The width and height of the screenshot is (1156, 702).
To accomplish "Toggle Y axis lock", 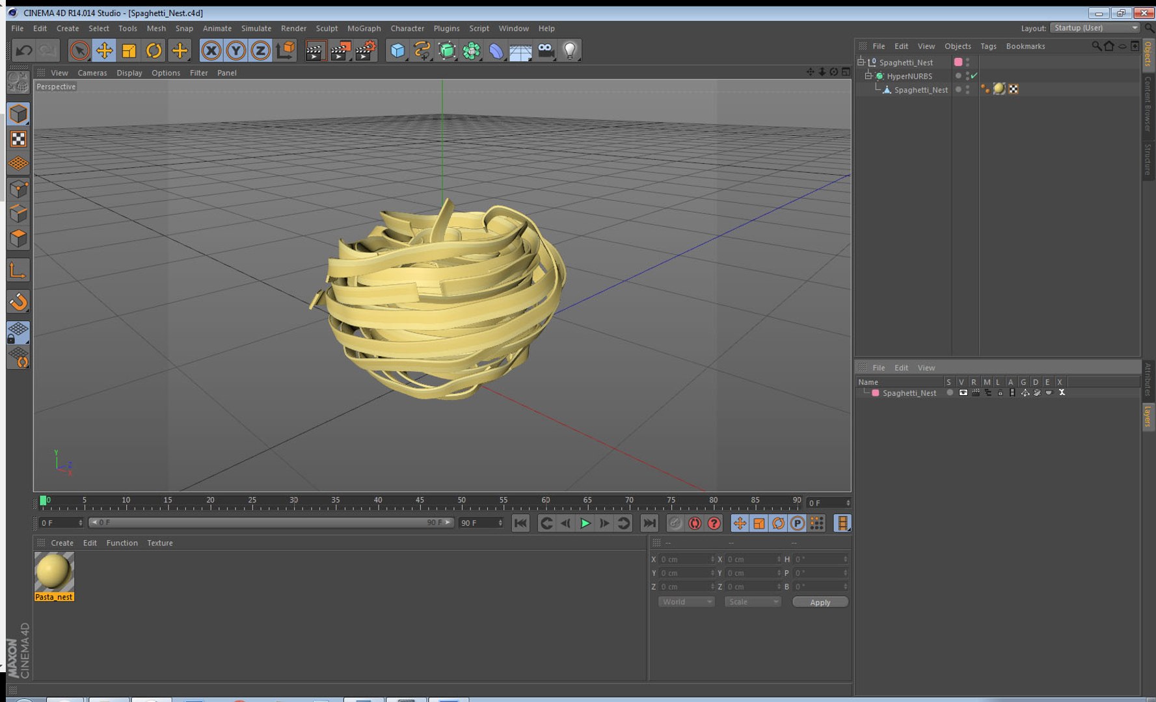I will 235,51.
